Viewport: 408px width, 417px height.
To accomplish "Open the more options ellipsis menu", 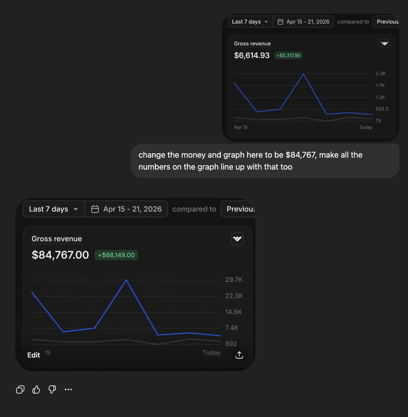I will [68, 390].
